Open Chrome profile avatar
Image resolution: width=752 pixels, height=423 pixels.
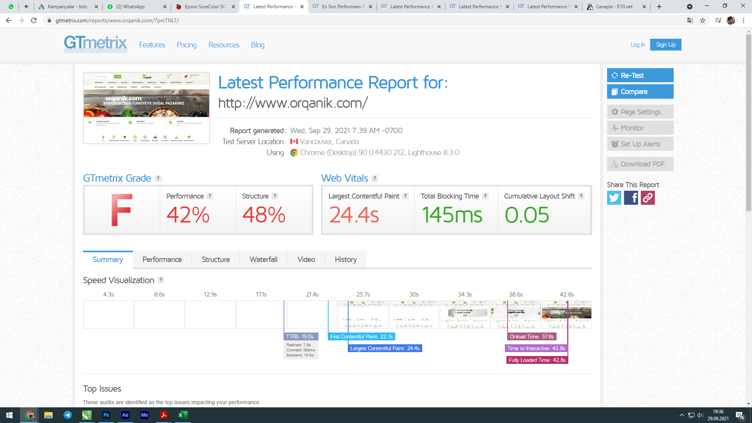(731, 20)
